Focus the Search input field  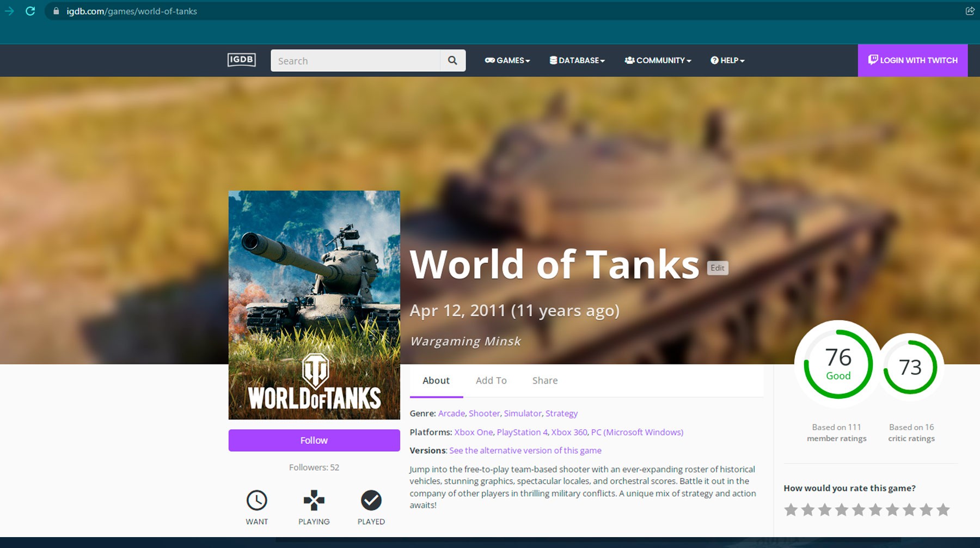click(356, 60)
